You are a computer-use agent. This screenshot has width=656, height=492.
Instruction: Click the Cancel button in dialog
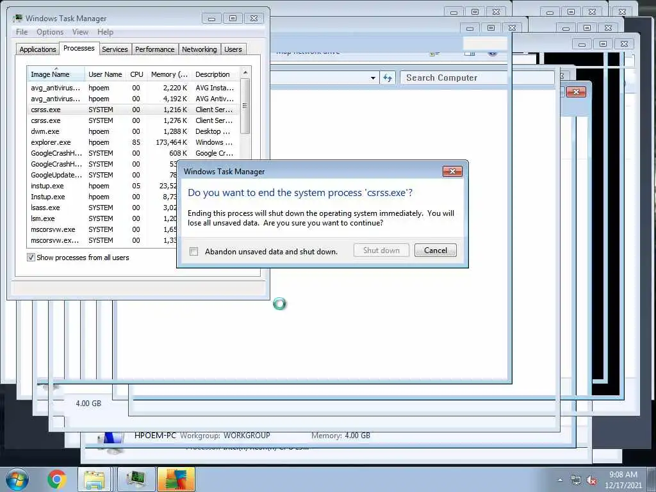pos(435,250)
